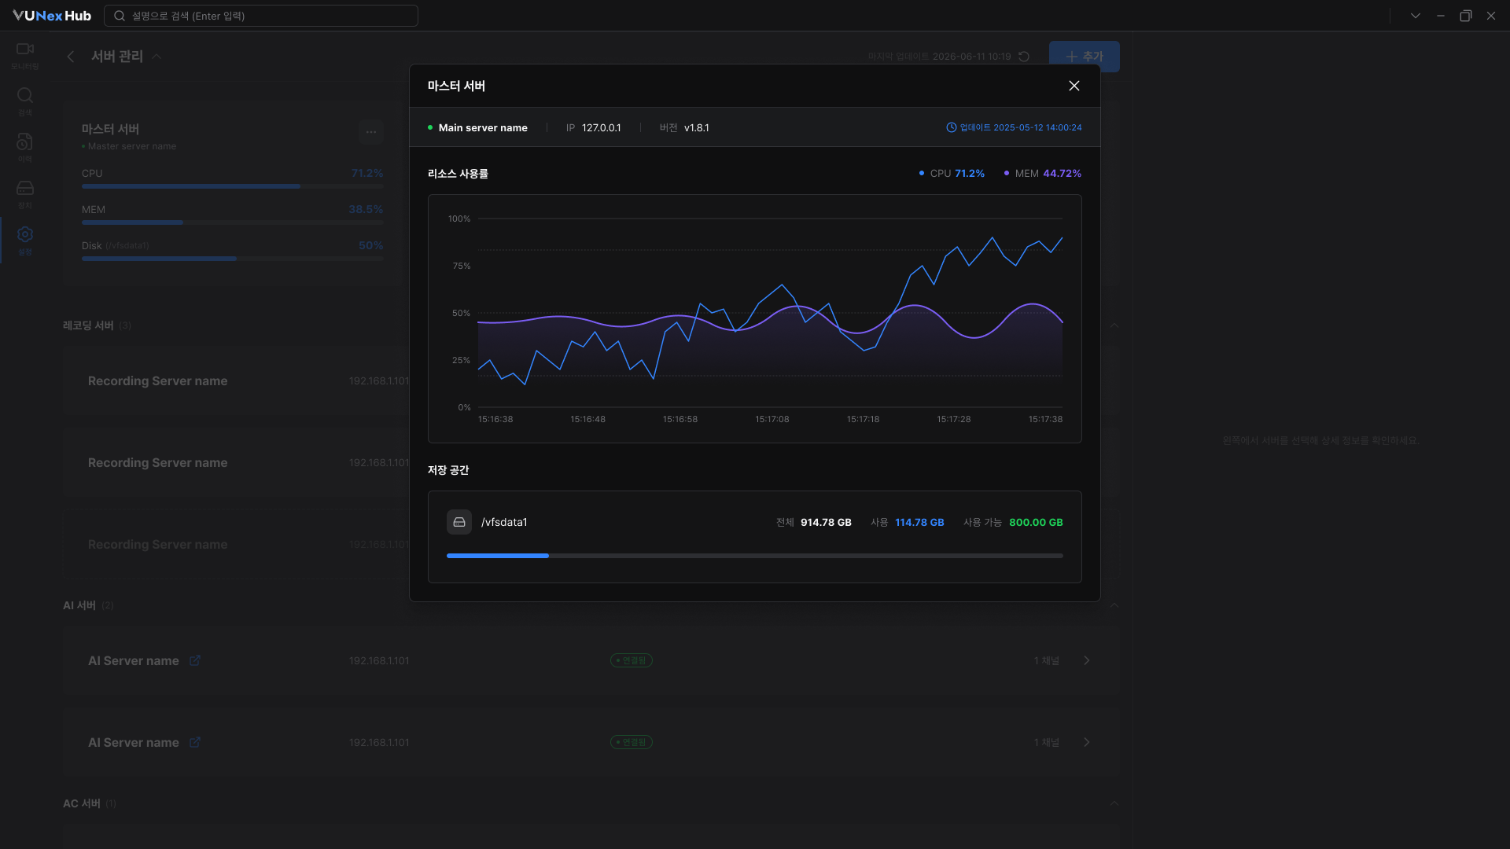
Task: Click the CPU usage bar on master card
Action: point(233,186)
